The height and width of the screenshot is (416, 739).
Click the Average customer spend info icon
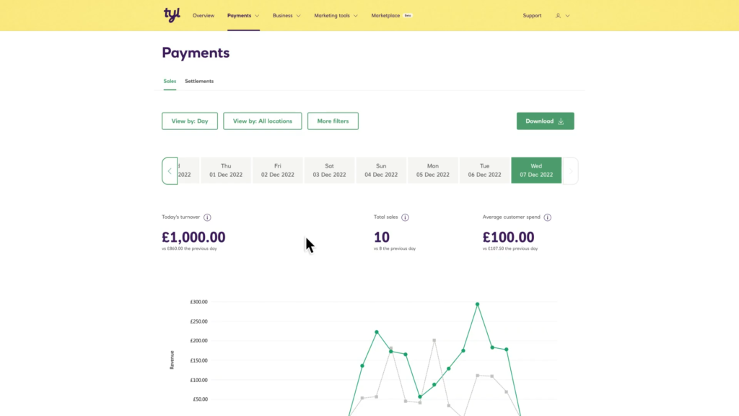[547, 217]
